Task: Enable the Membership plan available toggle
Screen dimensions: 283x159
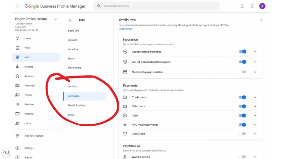Action: tap(242, 72)
